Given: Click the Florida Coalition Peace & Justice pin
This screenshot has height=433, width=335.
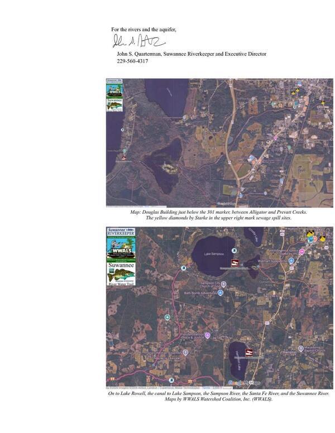Looking at the screenshot, I should pyautogui.click(x=207, y=335).
